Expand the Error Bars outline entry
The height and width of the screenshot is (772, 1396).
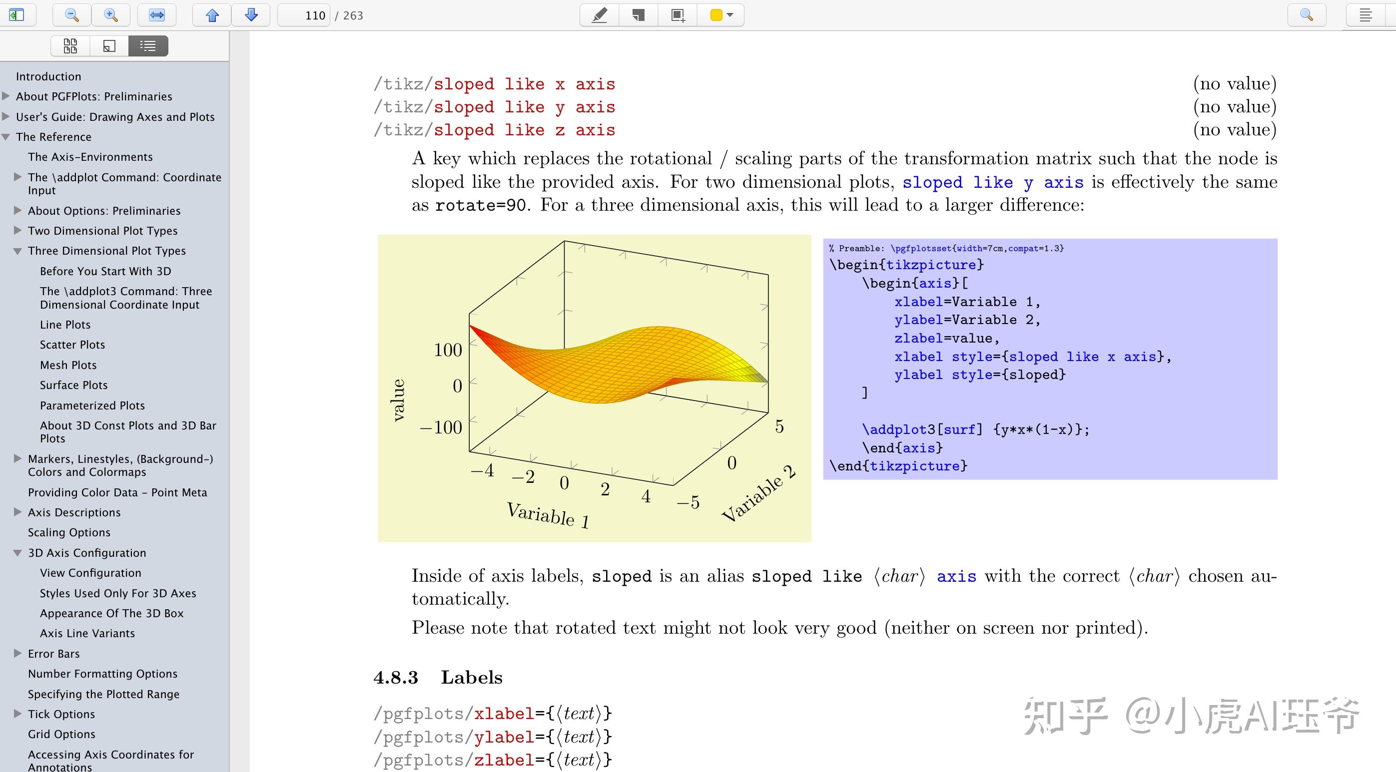(18, 653)
